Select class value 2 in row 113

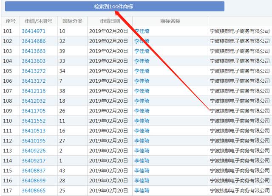(61, 151)
